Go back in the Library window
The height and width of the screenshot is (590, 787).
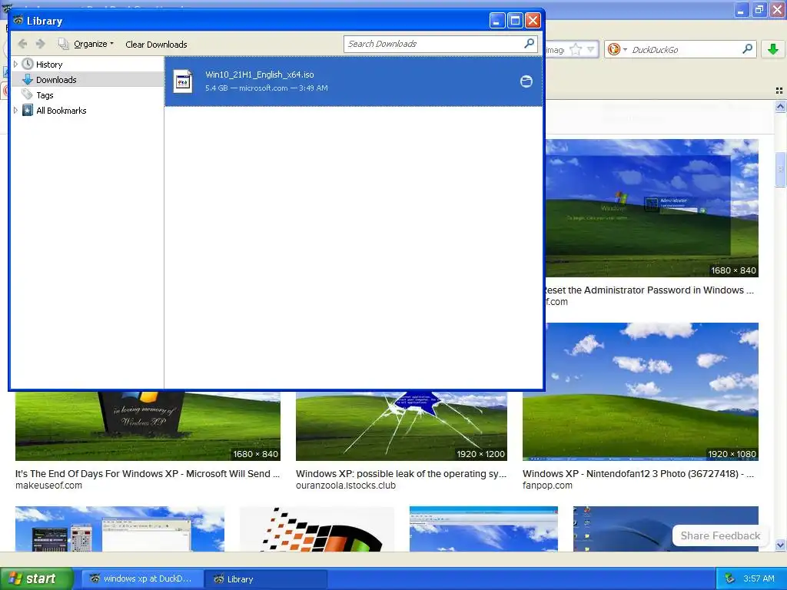(x=22, y=44)
